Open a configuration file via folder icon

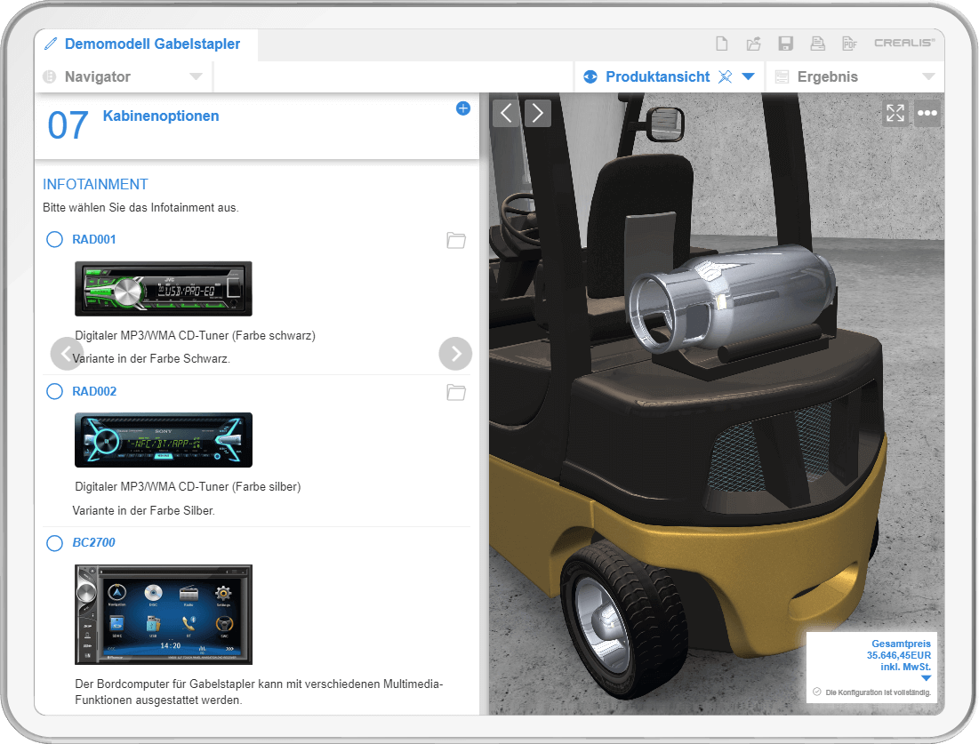753,44
